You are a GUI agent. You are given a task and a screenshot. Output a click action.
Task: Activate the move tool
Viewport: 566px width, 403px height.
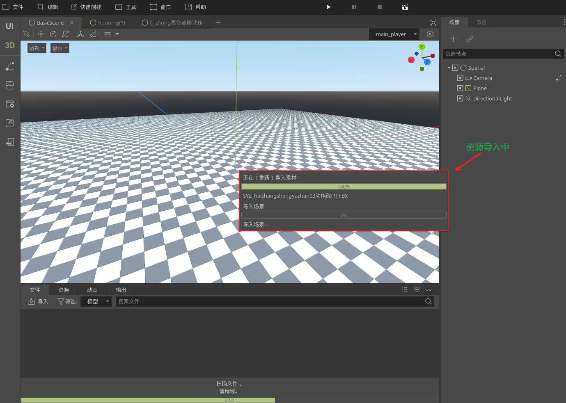pyautogui.click(x=41, y=34)
